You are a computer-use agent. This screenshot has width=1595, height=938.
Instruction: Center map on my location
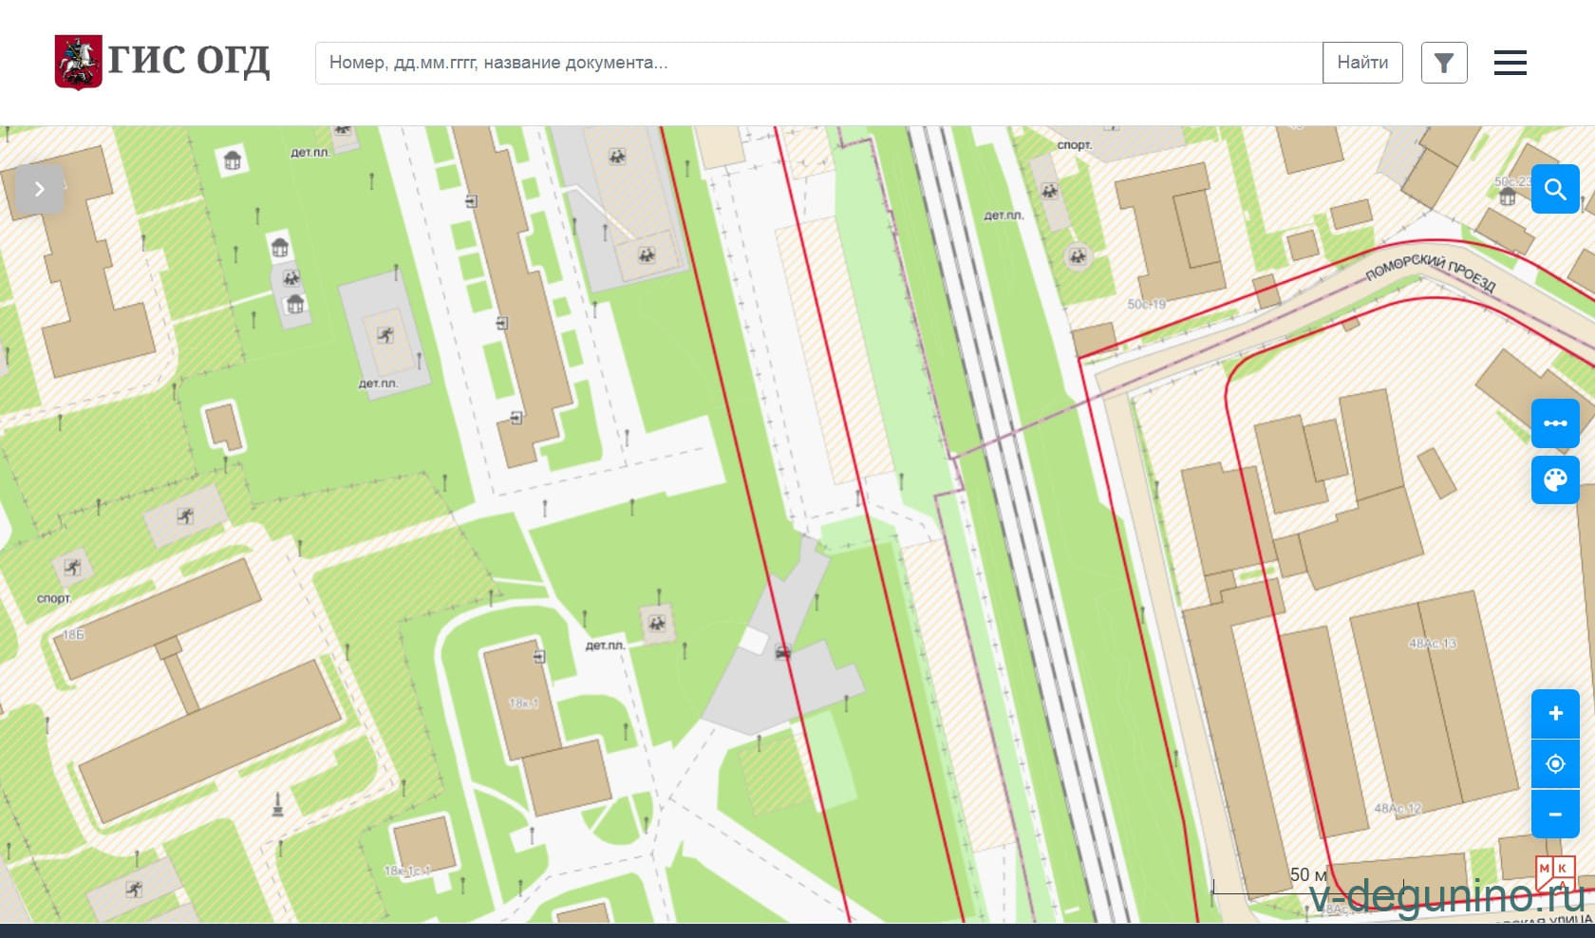point(1554,764)
